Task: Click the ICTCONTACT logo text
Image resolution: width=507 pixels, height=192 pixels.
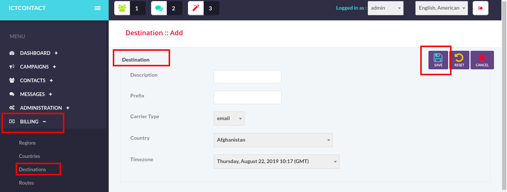Action: (27, 8)
